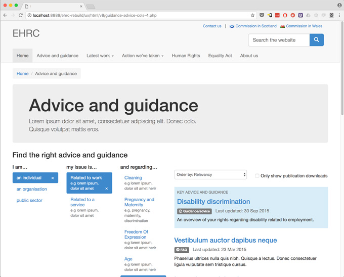Screen dimensions: 344x277
Task: Select the Home navigation tab
Action: (22, 56)
